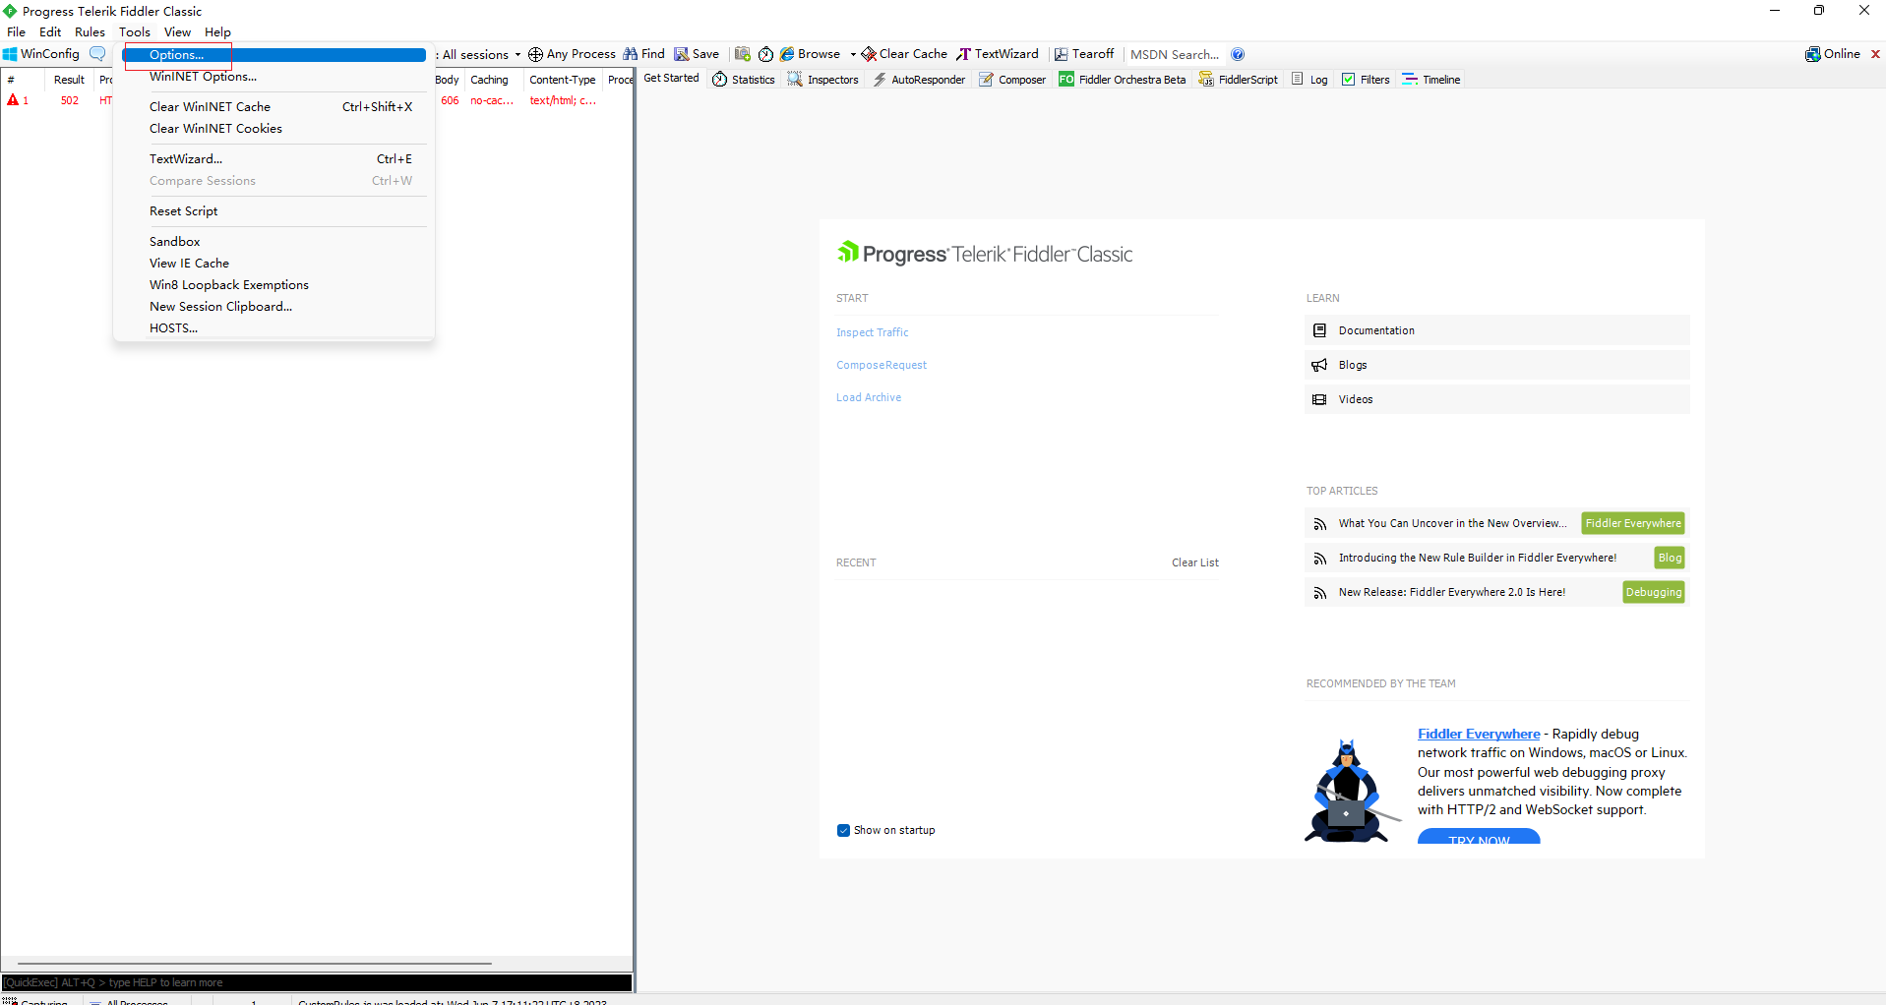The height and width of the screenshot is (1005, 1886).
Task: Open the Fiddler Everywhere hyperlink
Action: 1479,734
